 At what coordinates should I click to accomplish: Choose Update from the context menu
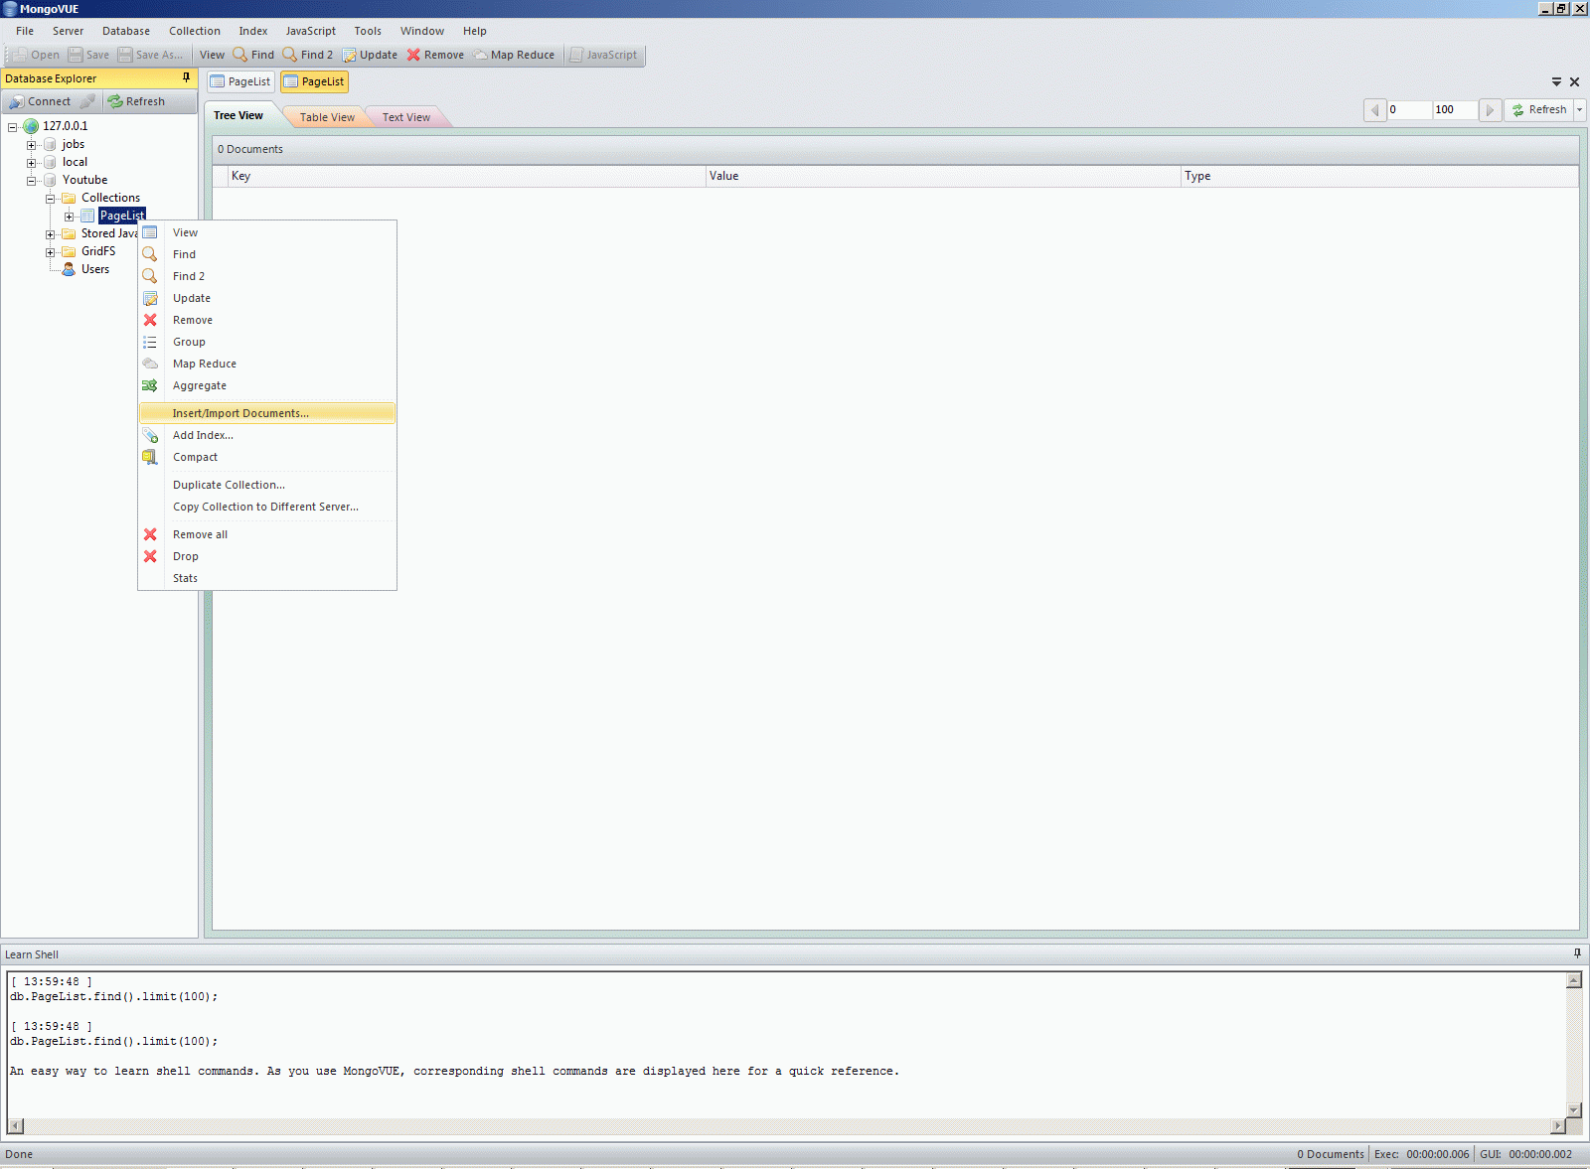pos(267,298)
